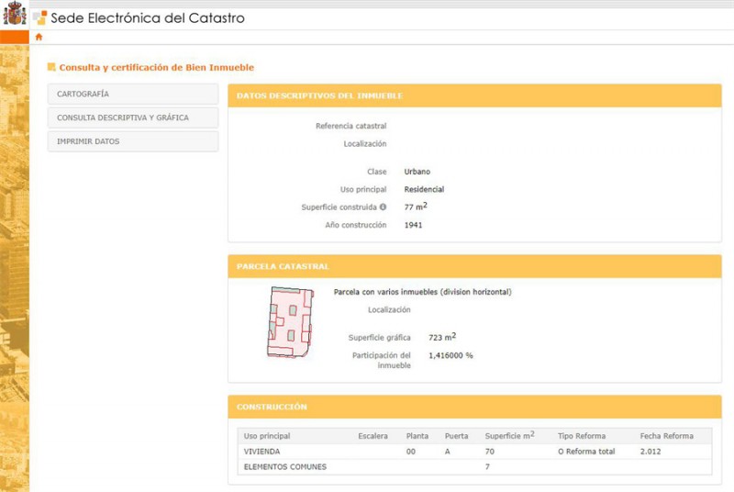
Task: Click the orange home icon
Action: (39, 37)
